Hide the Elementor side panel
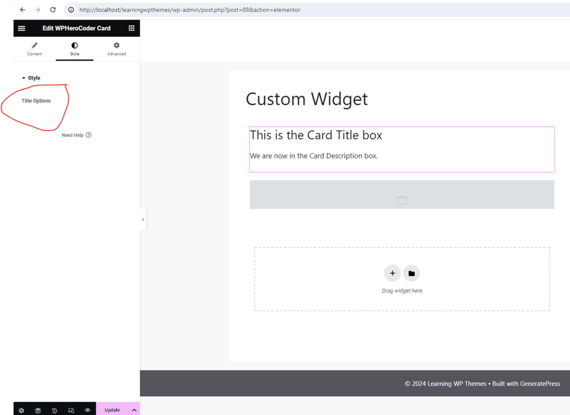570x415 pixels. (x=143, y=219)
